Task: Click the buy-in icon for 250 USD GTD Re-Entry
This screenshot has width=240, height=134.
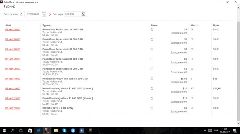Action: pyautogui.click(x=152, y=108)
